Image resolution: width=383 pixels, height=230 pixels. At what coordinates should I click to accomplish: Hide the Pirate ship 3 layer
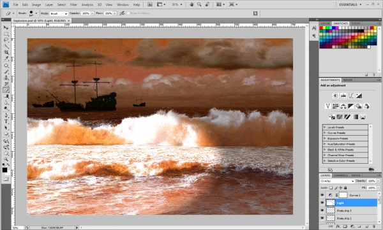[322, 210]
